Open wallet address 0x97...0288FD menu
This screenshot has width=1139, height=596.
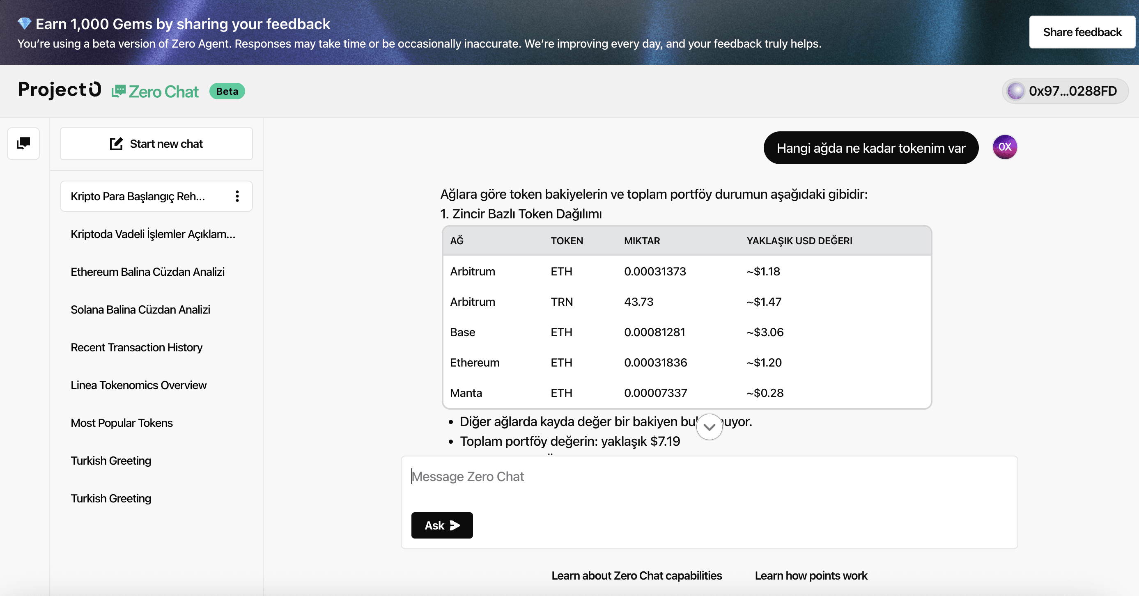point(1065,91)
